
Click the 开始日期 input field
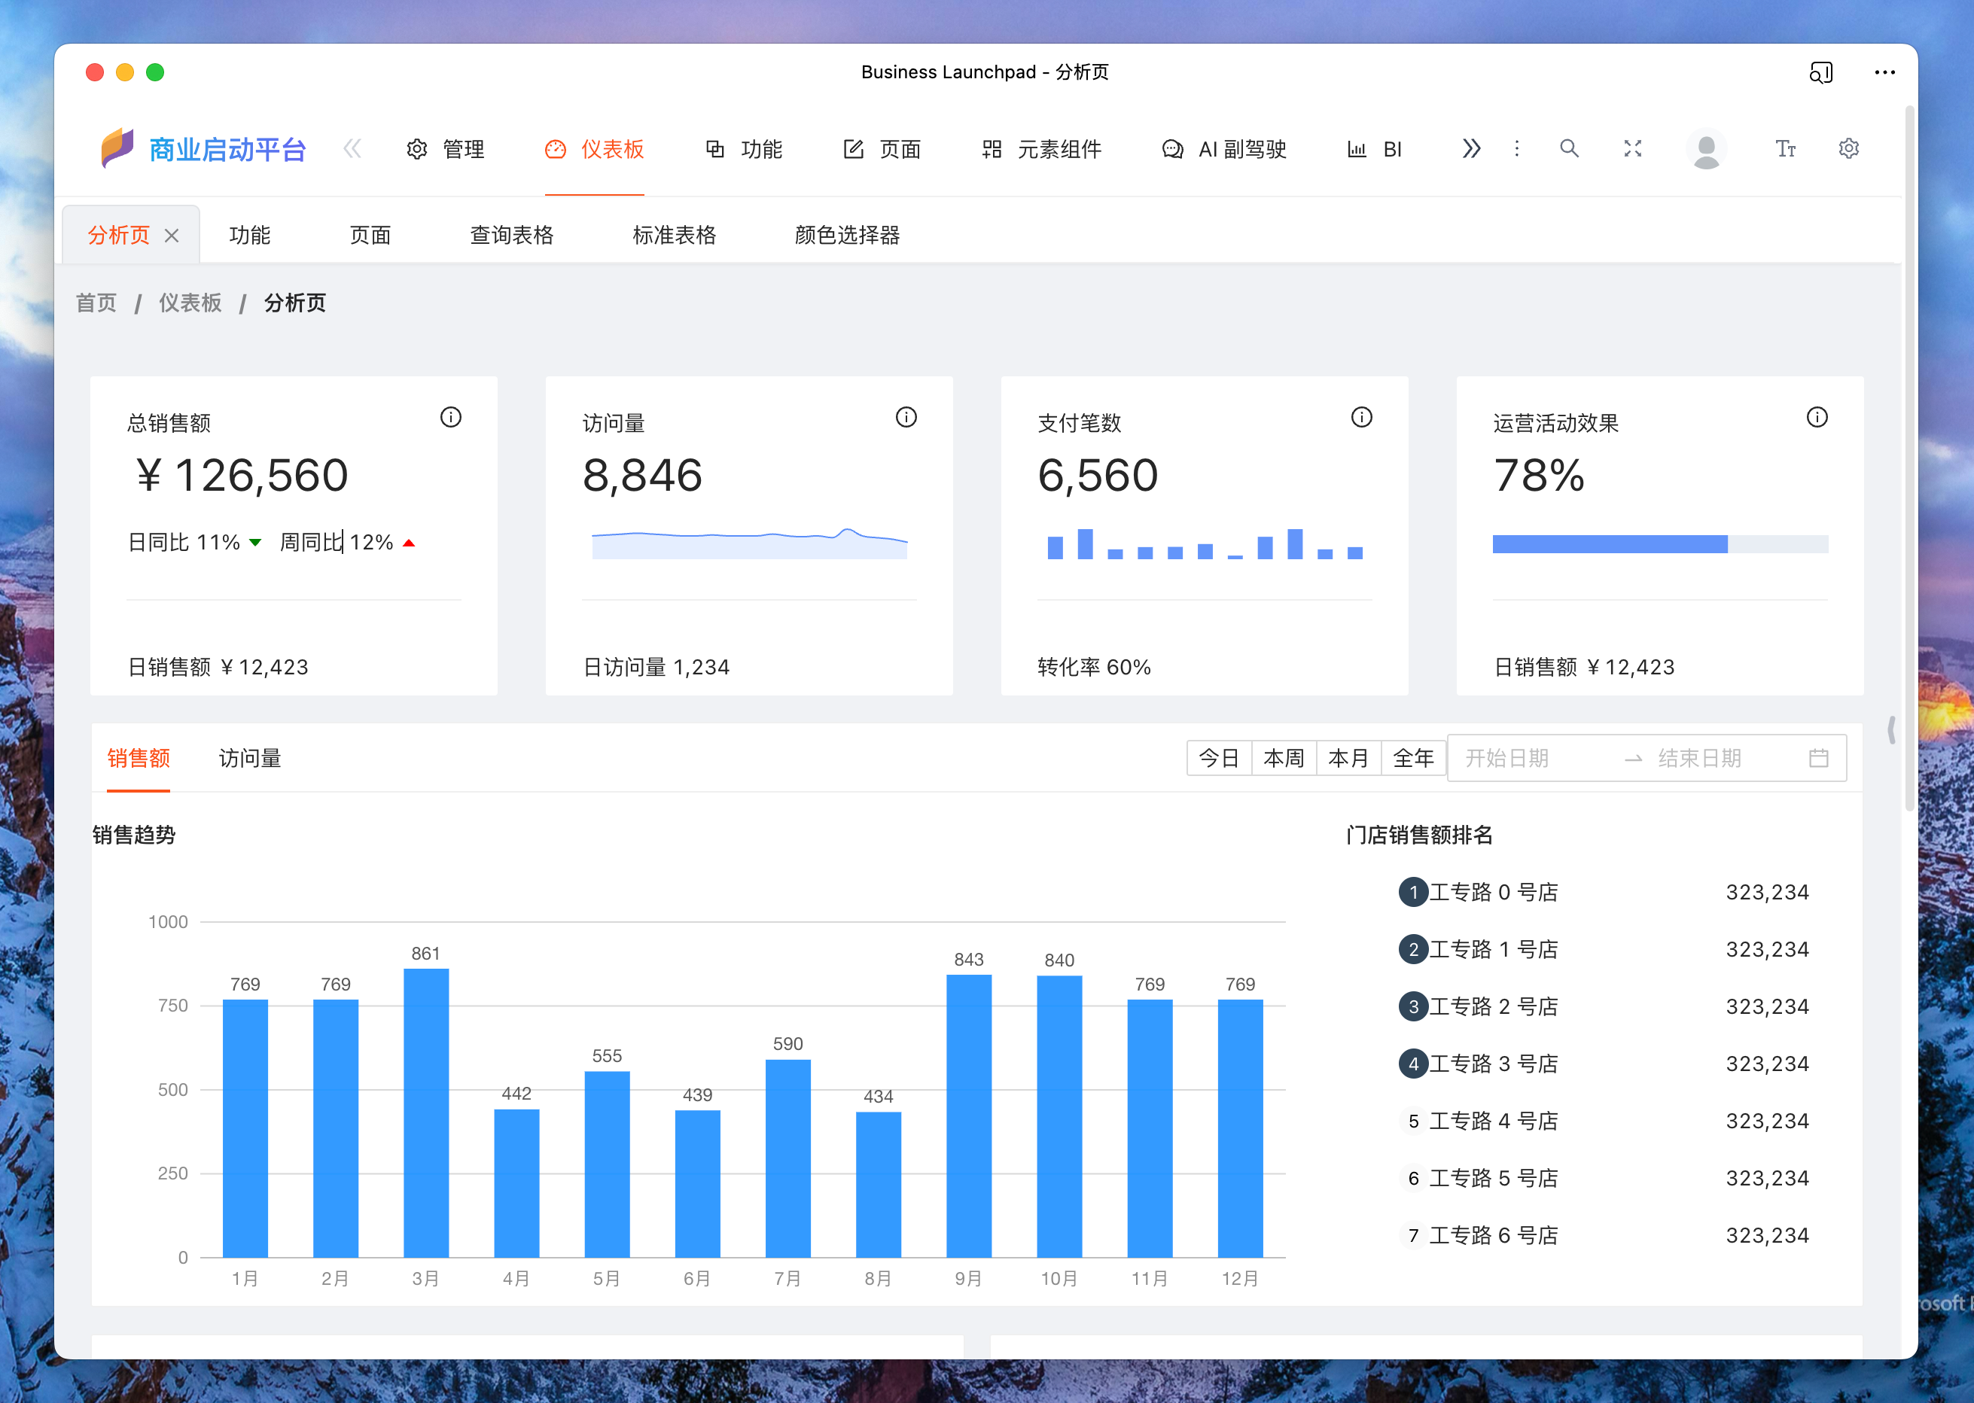1534,759
